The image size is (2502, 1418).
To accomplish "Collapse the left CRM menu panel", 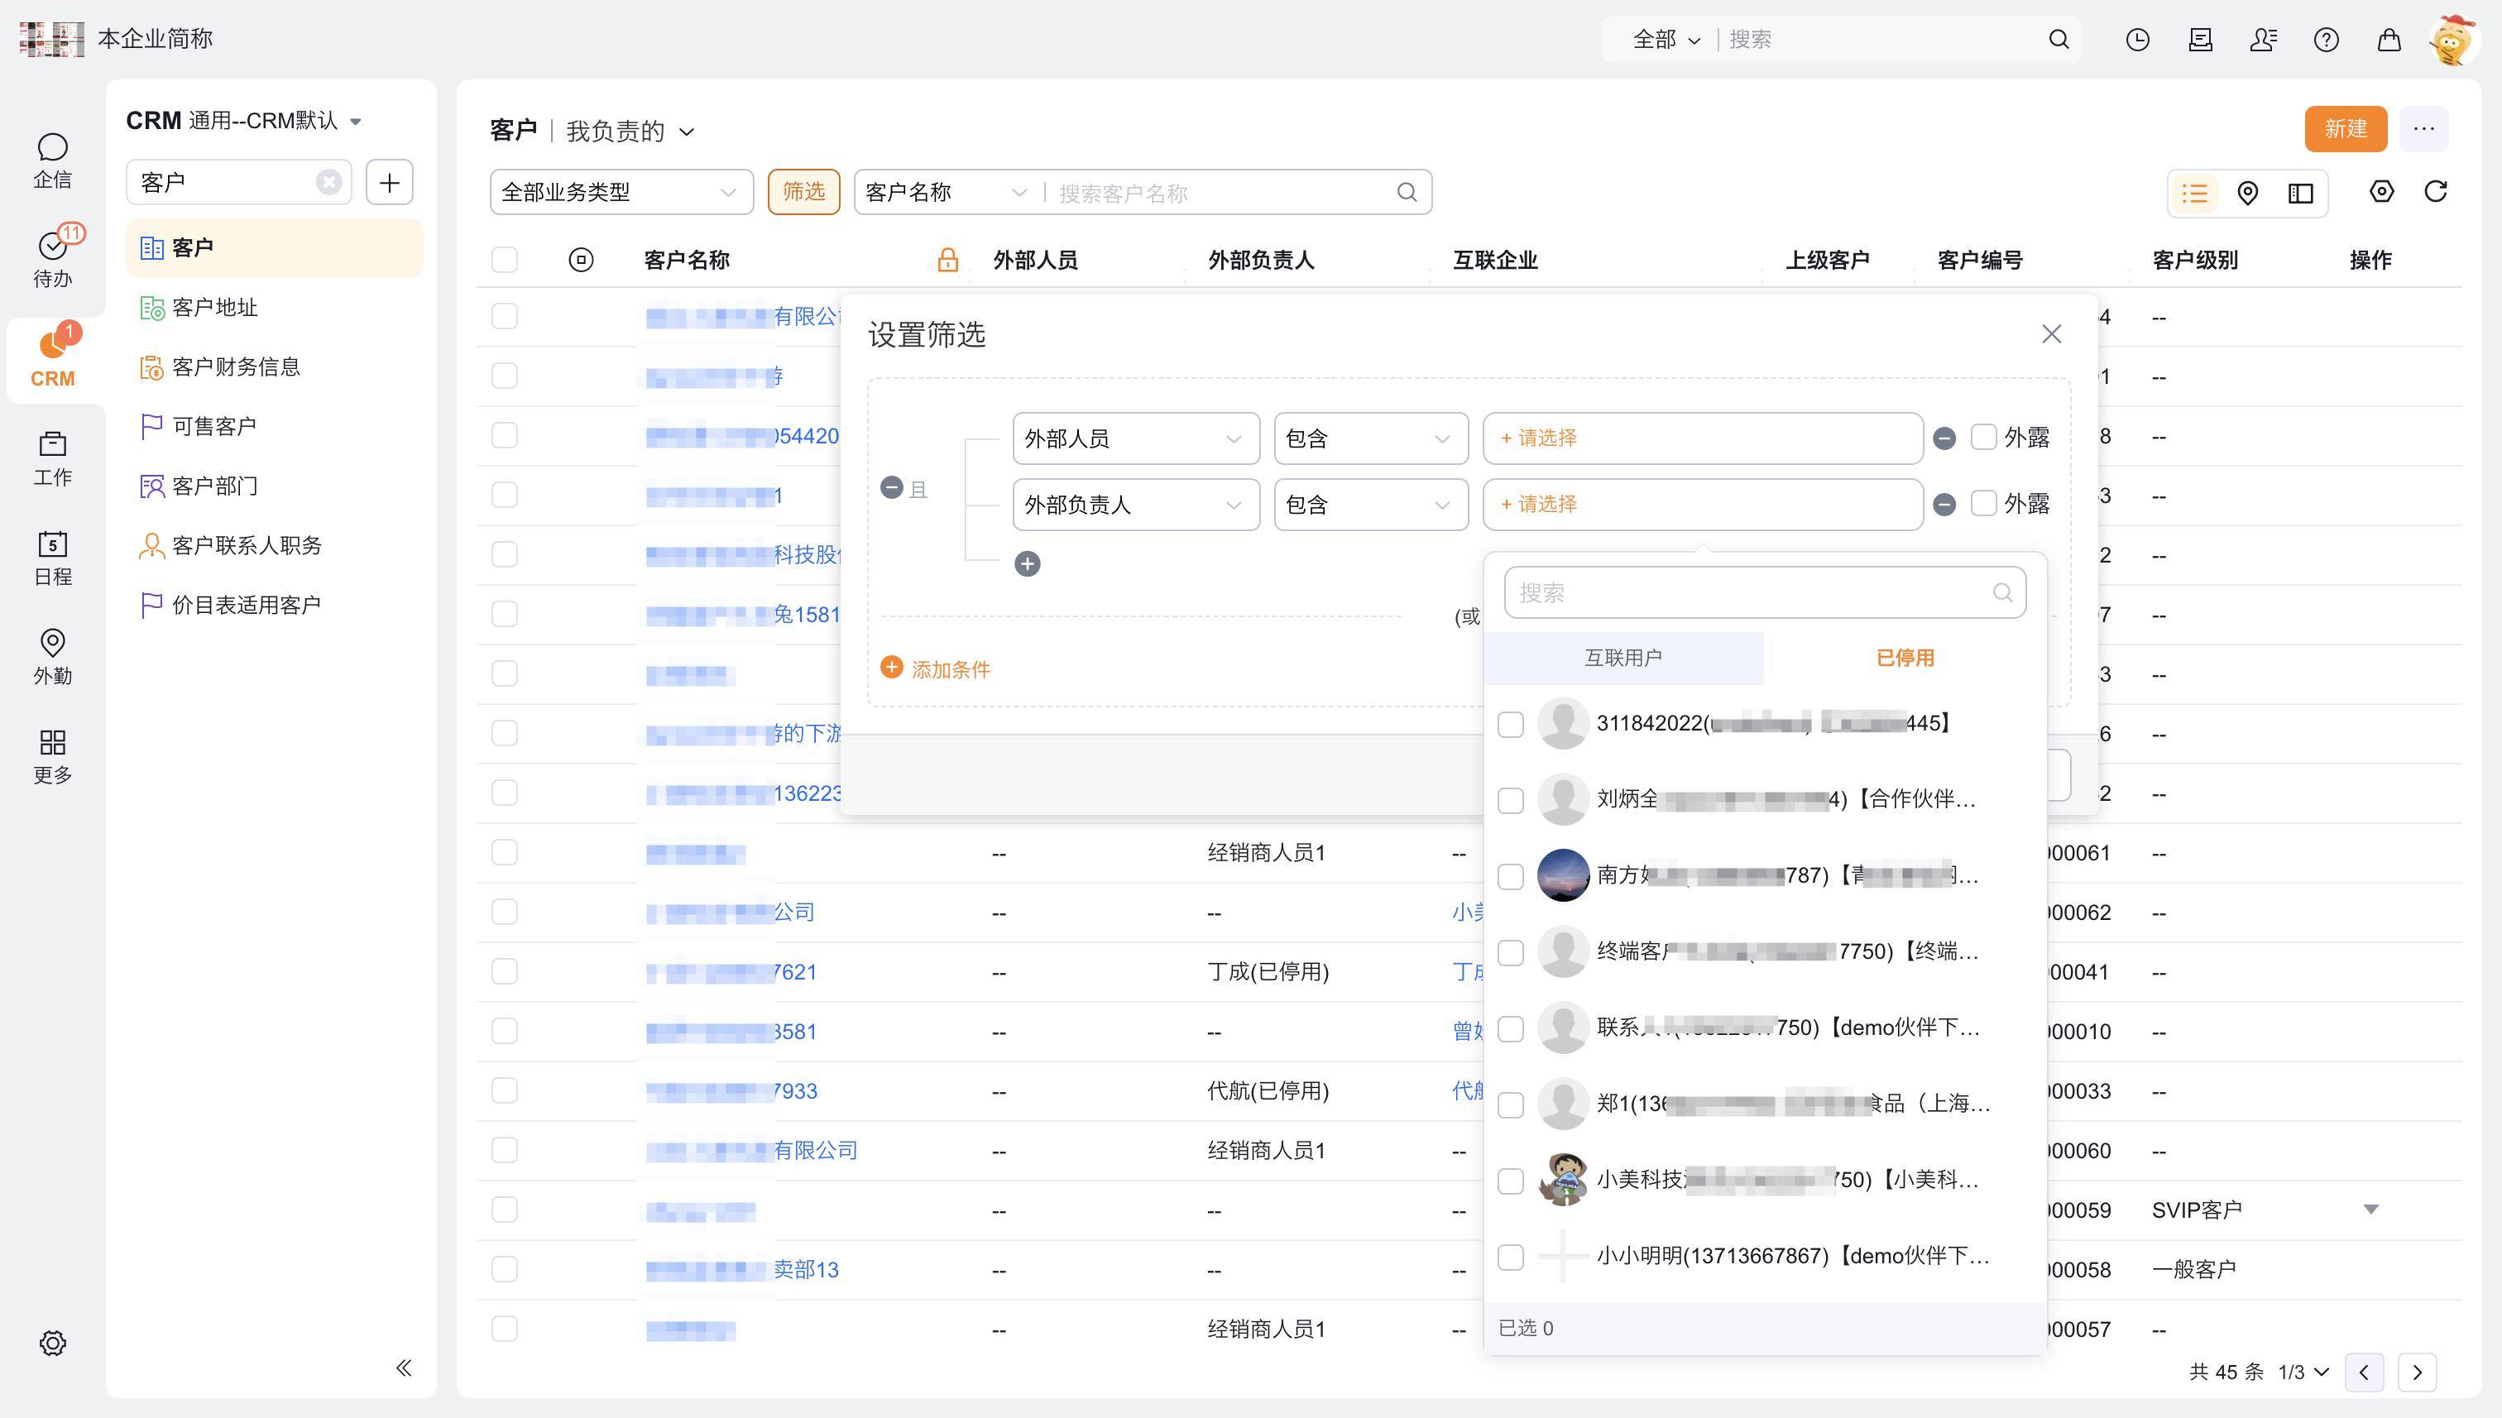I will tap(403, 1368).
